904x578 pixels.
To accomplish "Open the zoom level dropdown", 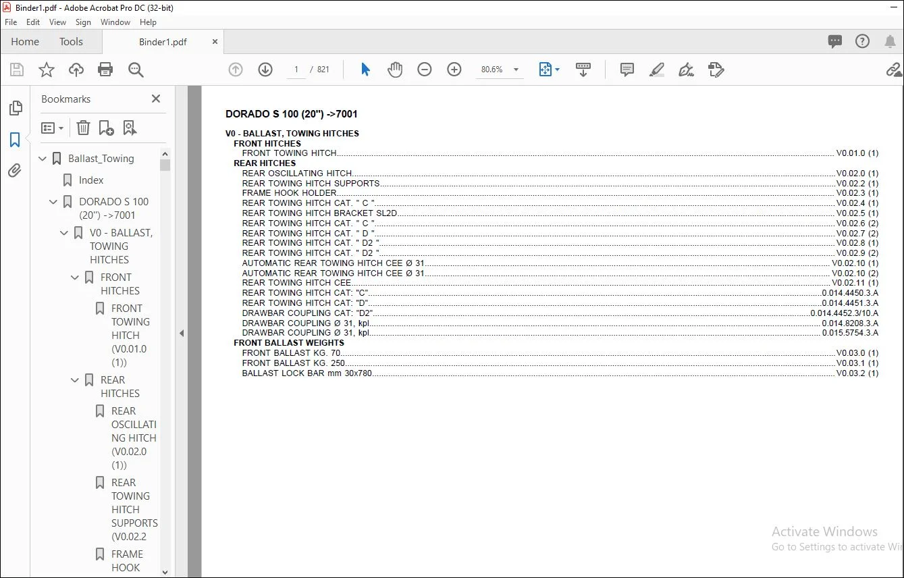I will (x=516, y=70).
